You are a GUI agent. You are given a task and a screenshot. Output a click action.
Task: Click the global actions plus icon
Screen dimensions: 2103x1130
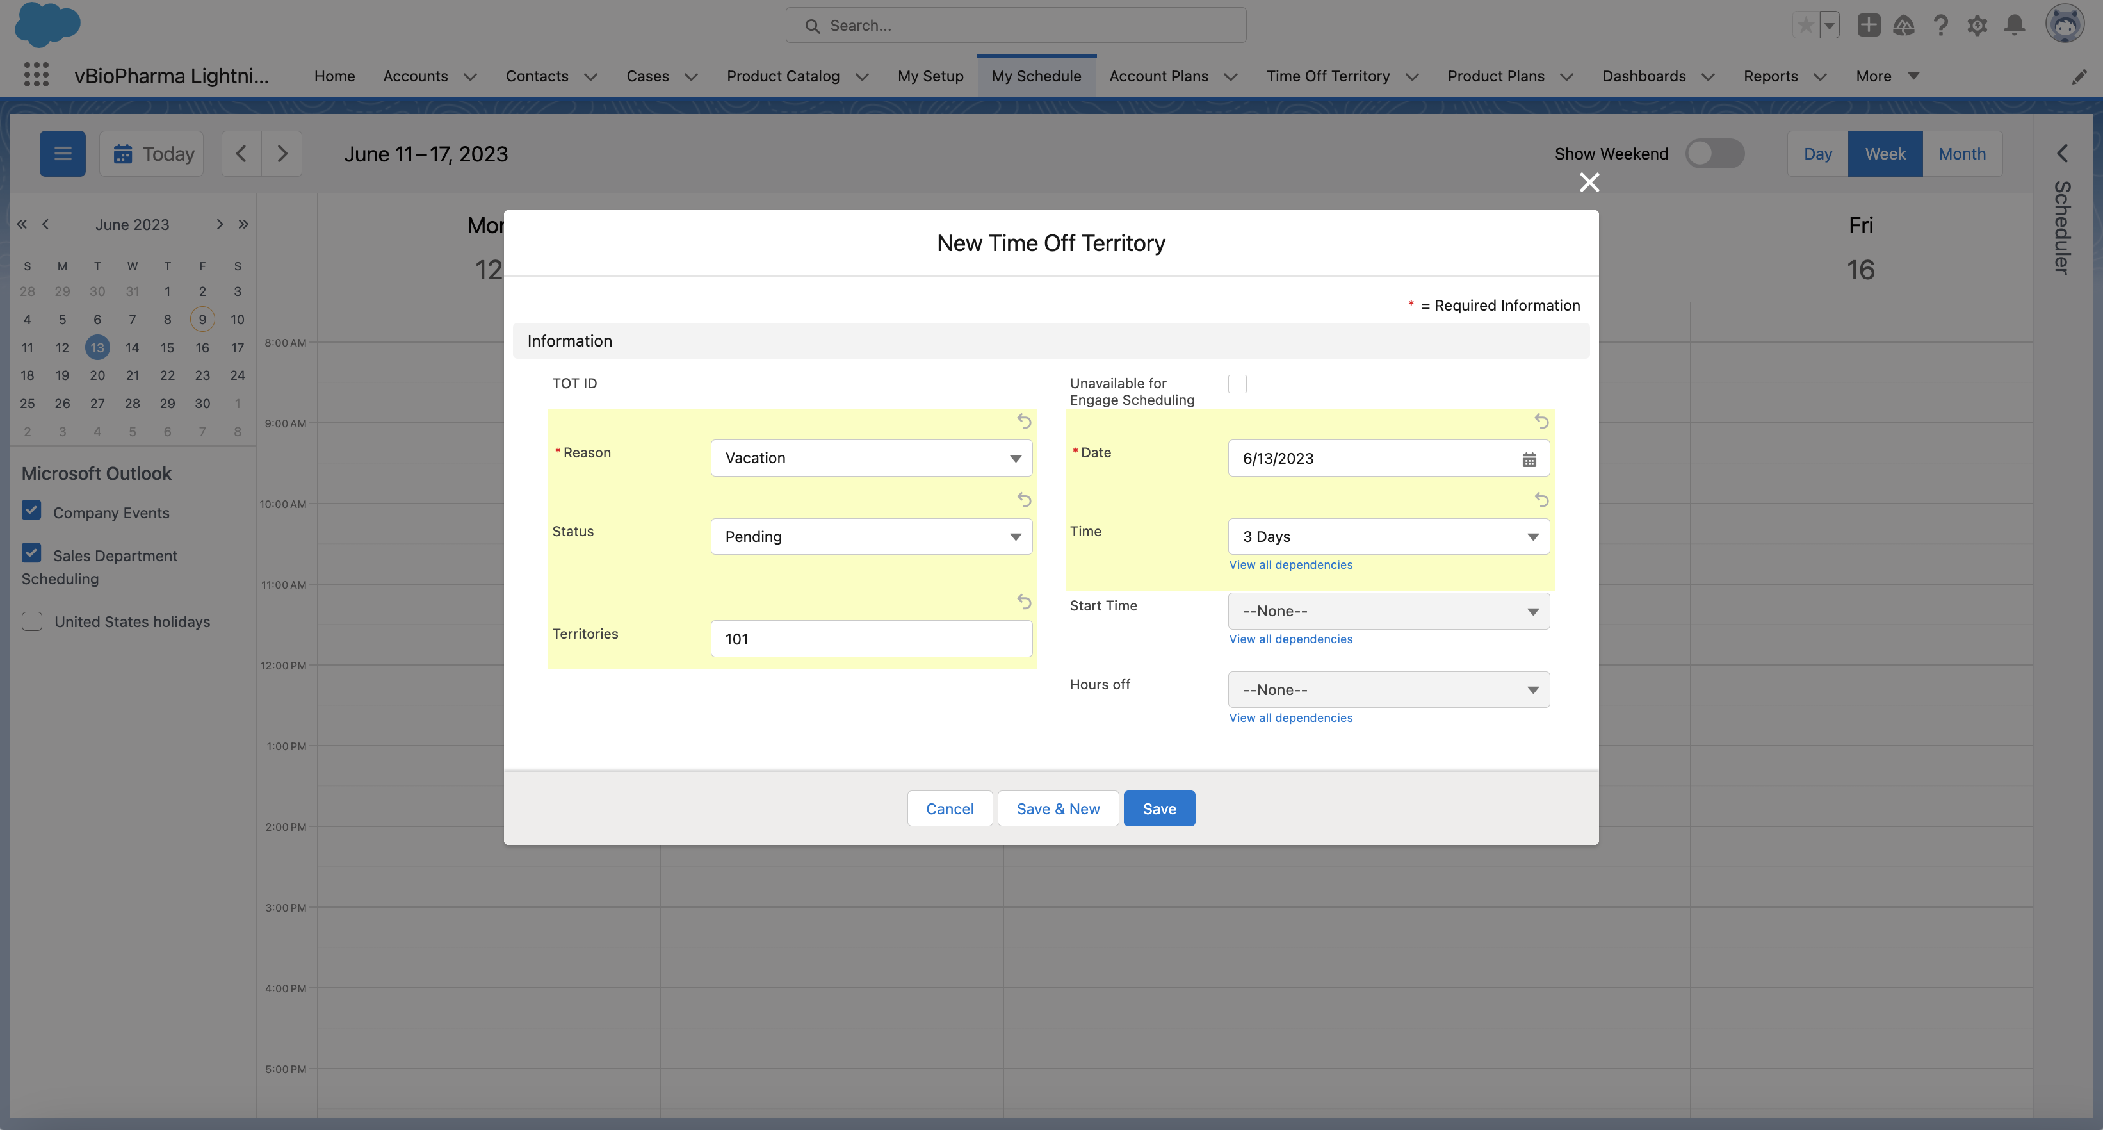point(1868,26)
